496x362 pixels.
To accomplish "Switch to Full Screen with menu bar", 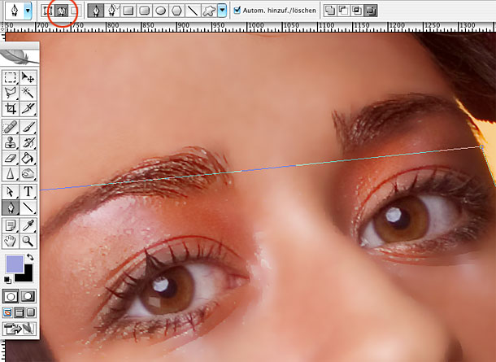I will [x=20, y=312].
